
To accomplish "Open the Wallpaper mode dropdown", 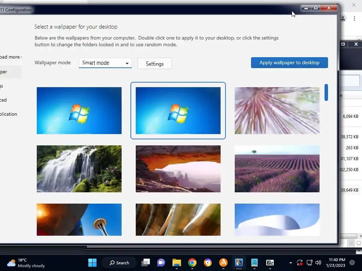I will [105, 63].
